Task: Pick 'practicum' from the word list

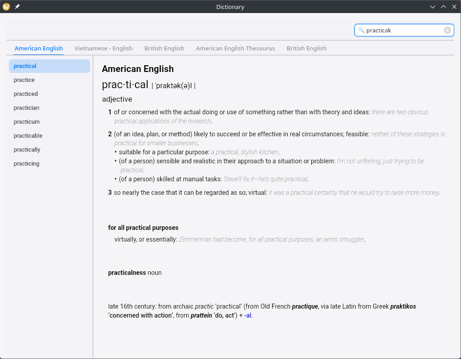Action: 27,122
